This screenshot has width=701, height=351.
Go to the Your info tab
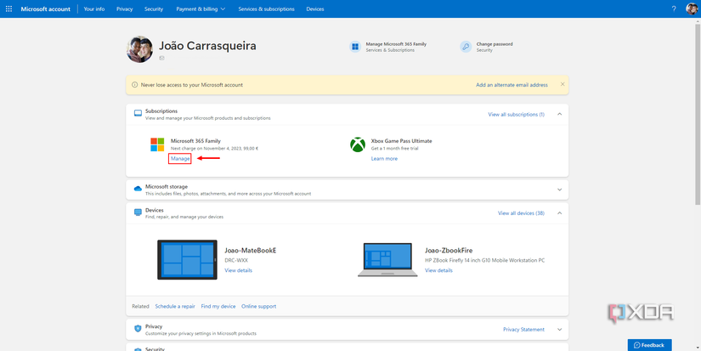[94, 8]
